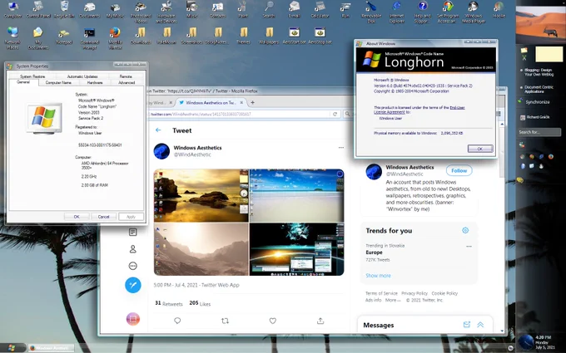Viewport: 566px width, 353px height.
Task: Click the compose tweet round blue button
Action: pyautogui.click(x=133, y=285)
